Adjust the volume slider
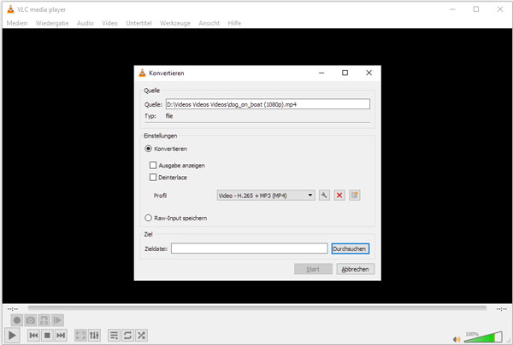Viewport: 513px width, 345px height. tap(483, 337)
